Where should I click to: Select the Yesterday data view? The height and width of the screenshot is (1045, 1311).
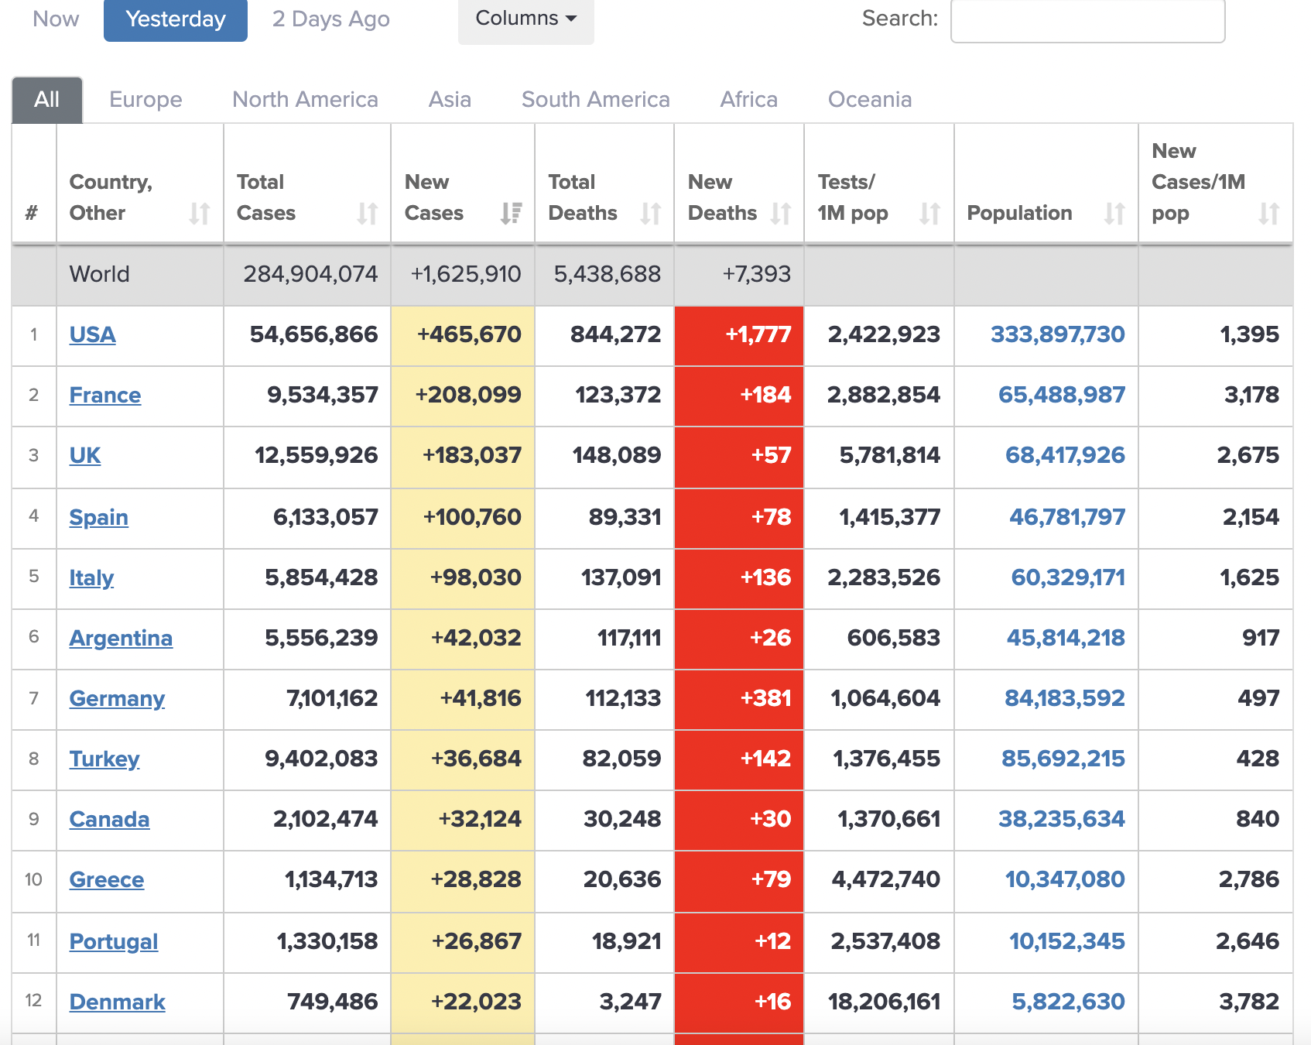click(x=176, y=19)
